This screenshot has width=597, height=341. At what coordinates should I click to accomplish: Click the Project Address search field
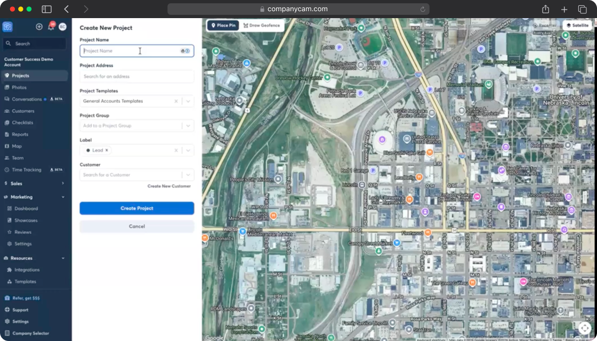point(136,77)
